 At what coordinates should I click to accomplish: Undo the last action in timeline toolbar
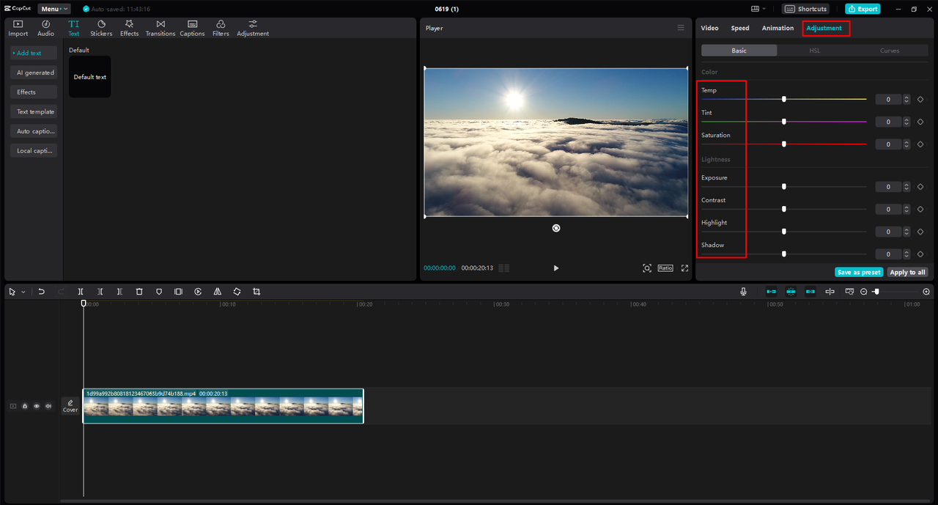[x=41, y=292]
